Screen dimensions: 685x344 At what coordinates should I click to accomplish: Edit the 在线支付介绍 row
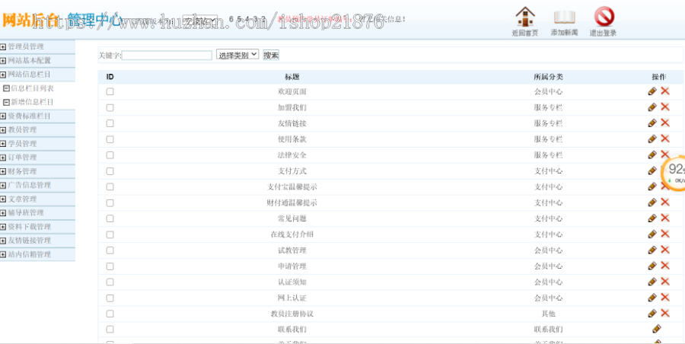(652, 234)
